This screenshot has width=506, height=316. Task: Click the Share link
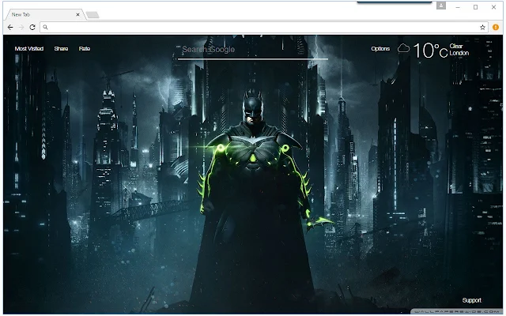(x=61, y=49)
